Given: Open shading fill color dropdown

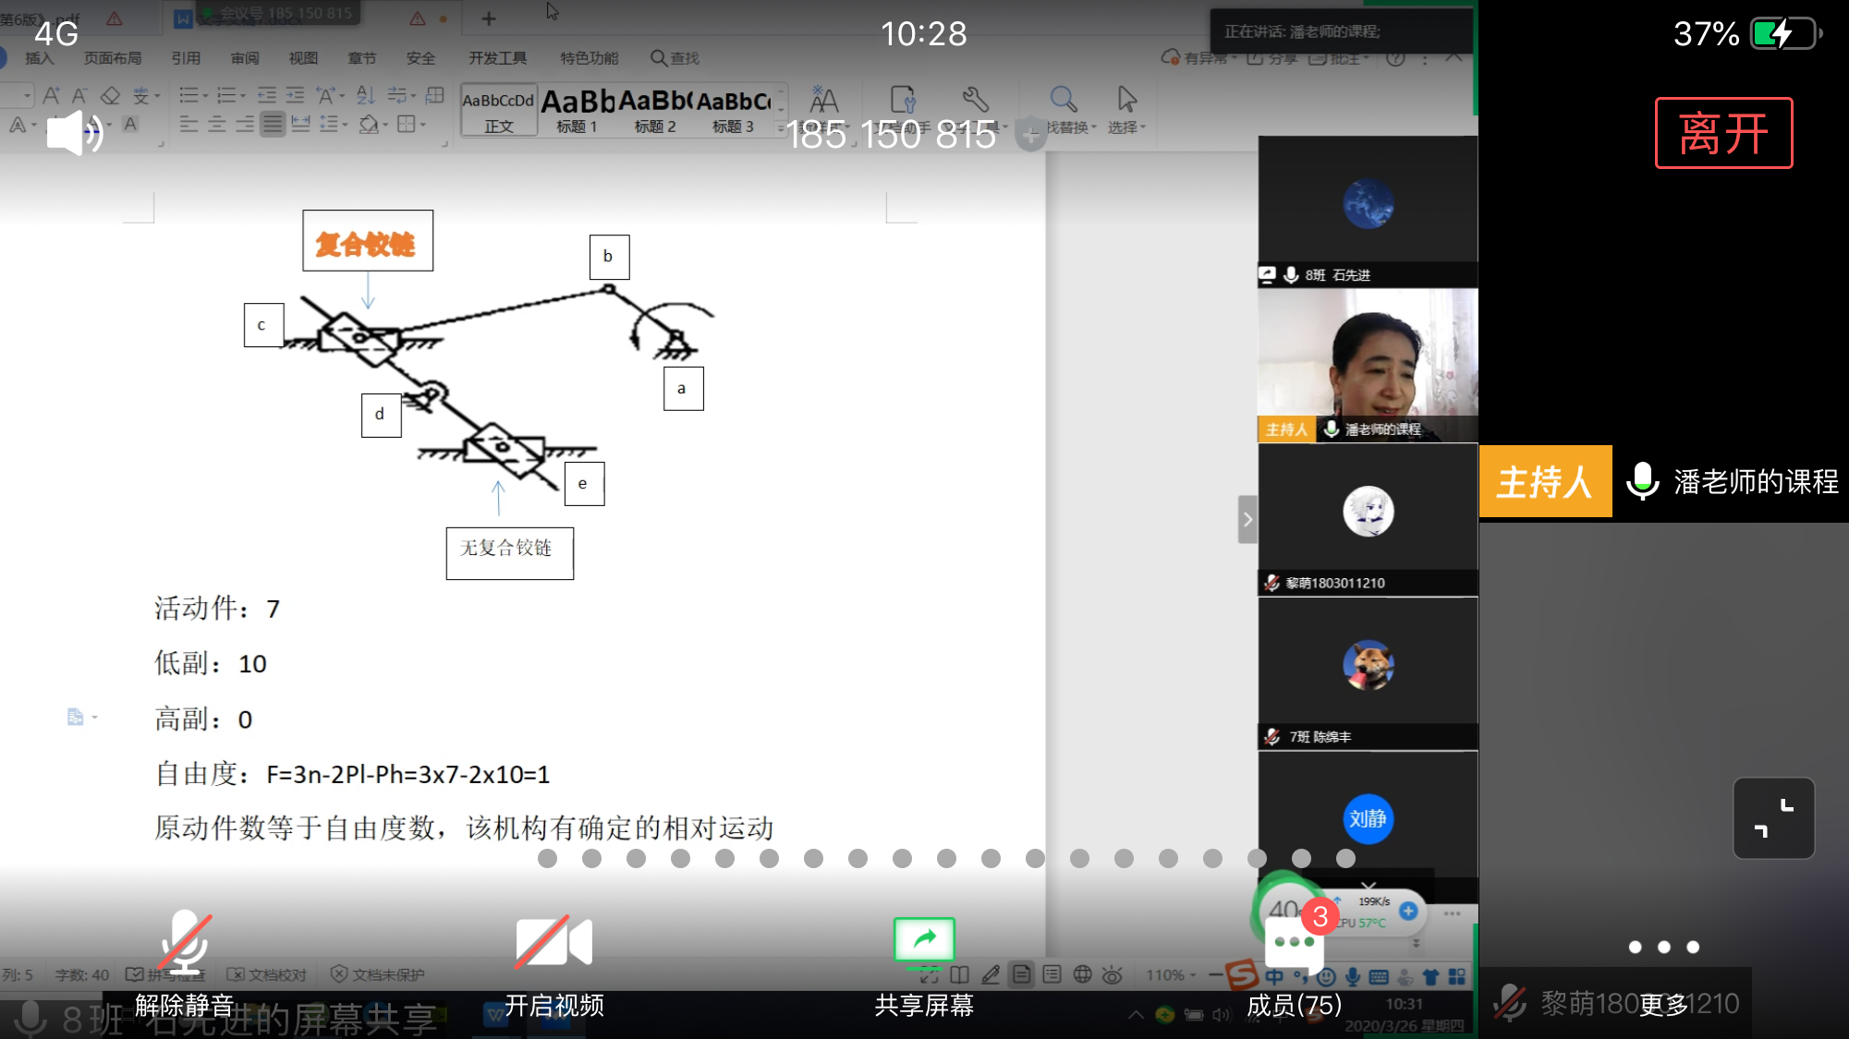Looking at the screenshot, I should tap(373, 124).
